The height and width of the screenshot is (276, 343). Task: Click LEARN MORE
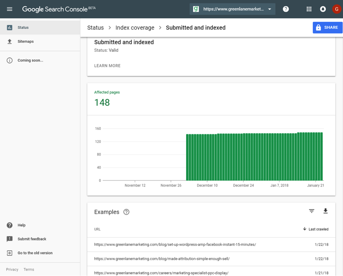coord(107,66)
